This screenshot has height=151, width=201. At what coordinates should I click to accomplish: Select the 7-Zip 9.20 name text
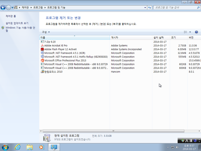pyautogui.click(x=50, y=42)
